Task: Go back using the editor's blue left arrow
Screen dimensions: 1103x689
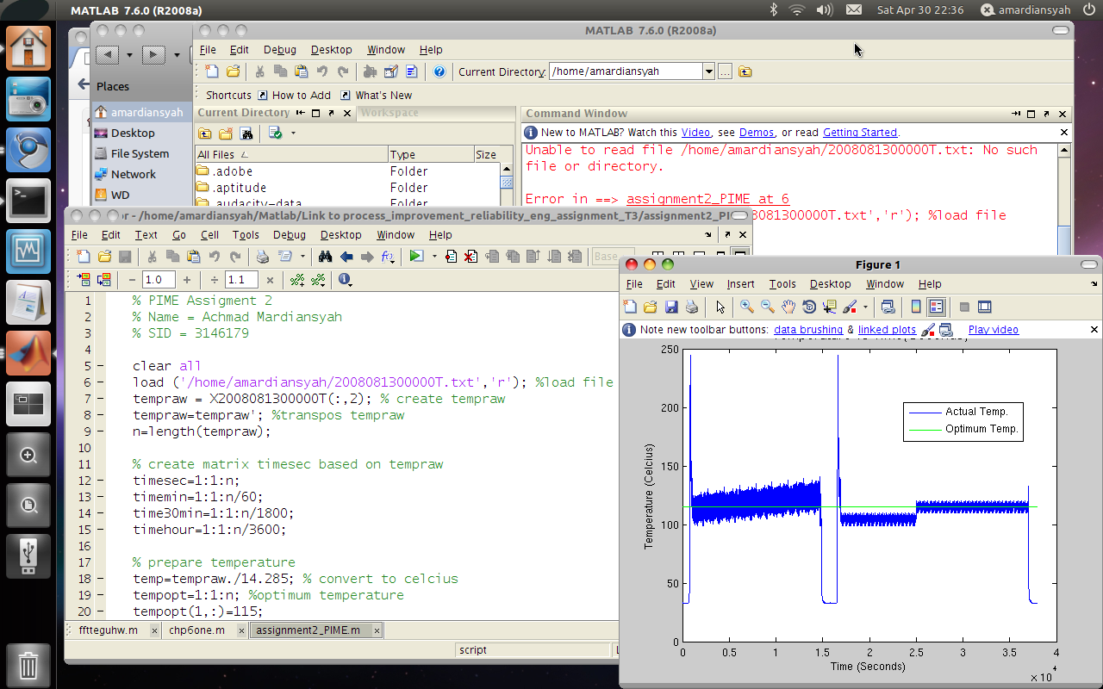Action: [346, 256]
